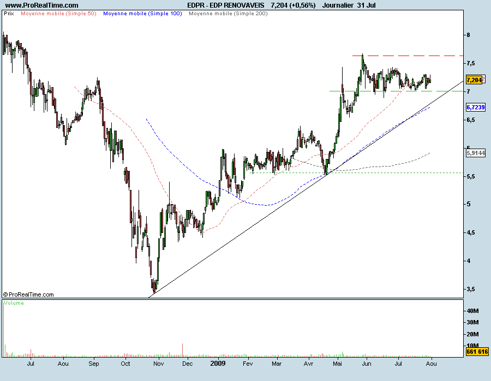Select Moyenne mobile (Simple 50) legend

(x=58, y=14)
